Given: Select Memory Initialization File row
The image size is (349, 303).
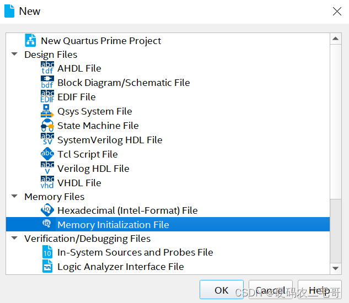Looking at the screenshot, I should [168, 224].
